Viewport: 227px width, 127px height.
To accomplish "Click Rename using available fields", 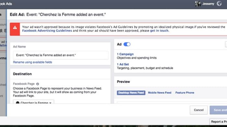I will click(x=32, y=62).
